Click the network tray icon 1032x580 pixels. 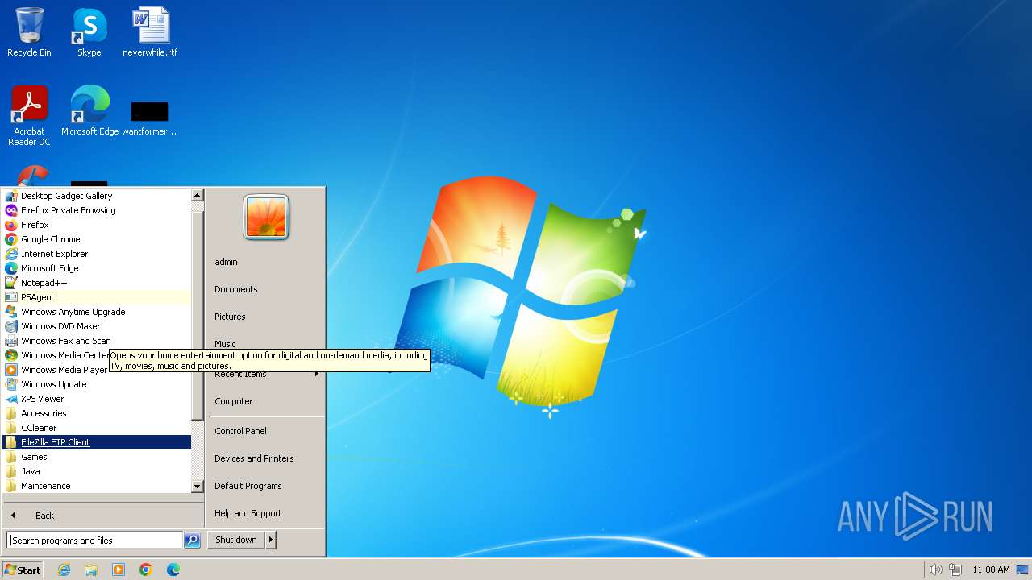click(955, 570)
